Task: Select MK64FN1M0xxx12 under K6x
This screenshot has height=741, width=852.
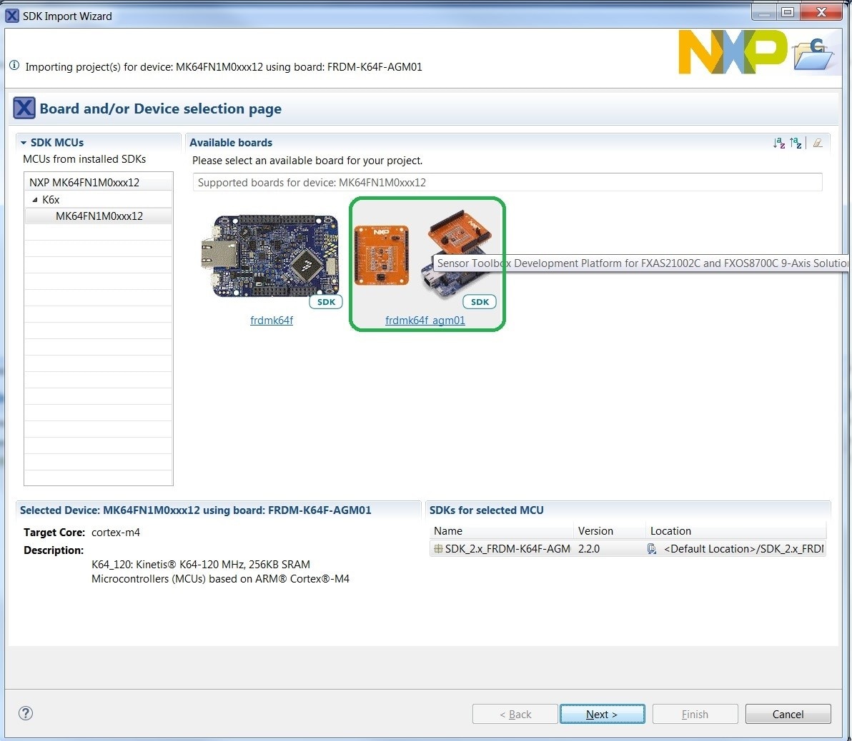Action: (99, 216)
